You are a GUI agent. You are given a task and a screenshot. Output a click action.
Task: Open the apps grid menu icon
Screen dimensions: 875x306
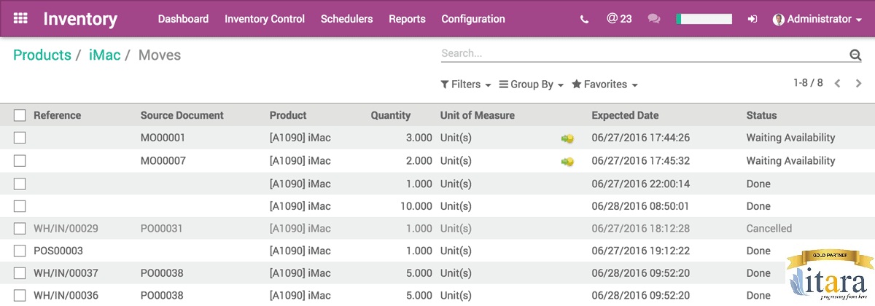tap(20, 19)
